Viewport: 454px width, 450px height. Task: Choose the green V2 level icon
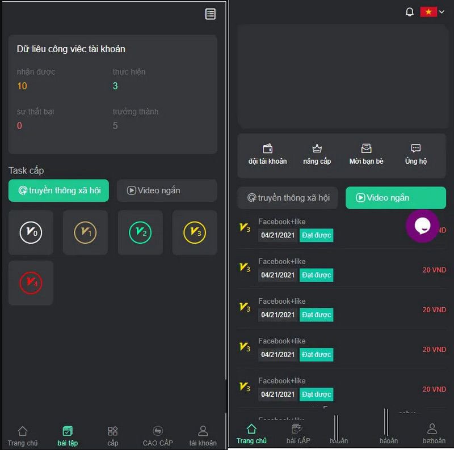[140, 232]
